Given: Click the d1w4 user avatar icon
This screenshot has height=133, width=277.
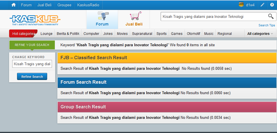Looking at the screenshot, I should click(x=241, y=5).
